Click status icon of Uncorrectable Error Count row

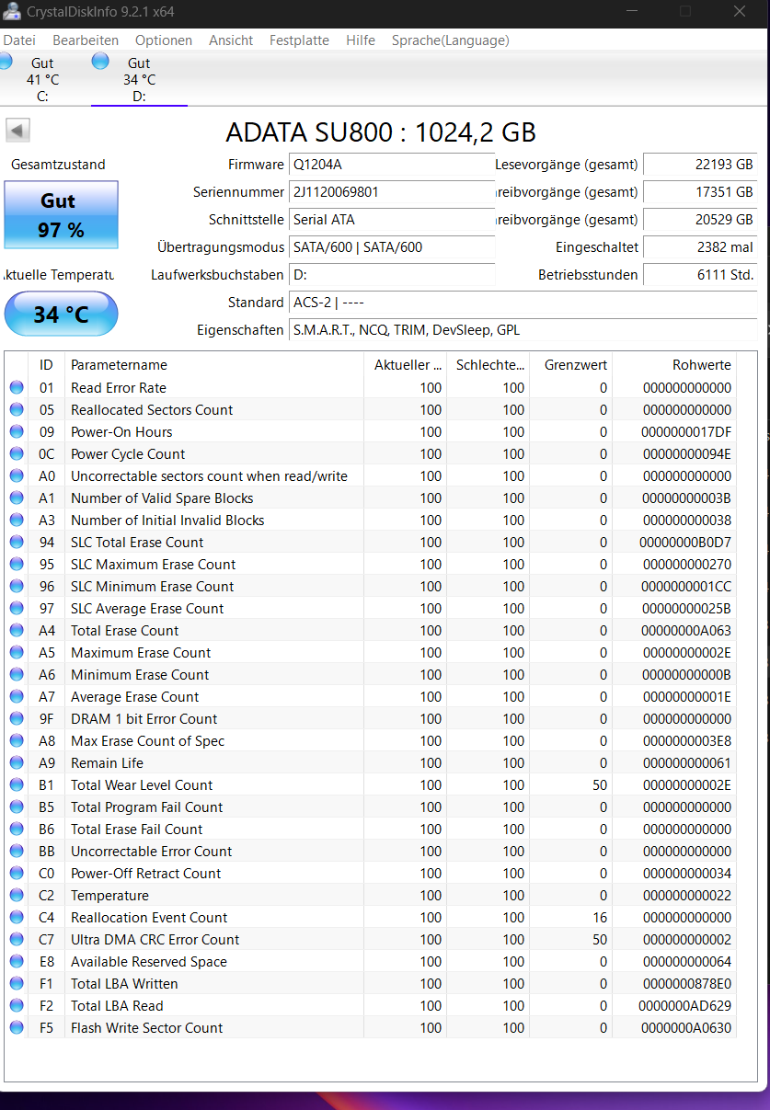pos(17,852)
